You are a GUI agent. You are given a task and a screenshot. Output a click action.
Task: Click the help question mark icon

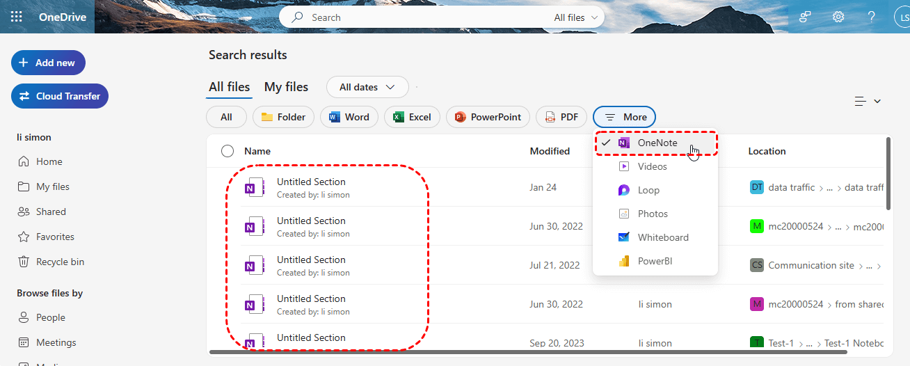871,17
